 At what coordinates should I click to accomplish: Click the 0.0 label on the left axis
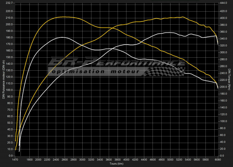[x=10, y=155]
